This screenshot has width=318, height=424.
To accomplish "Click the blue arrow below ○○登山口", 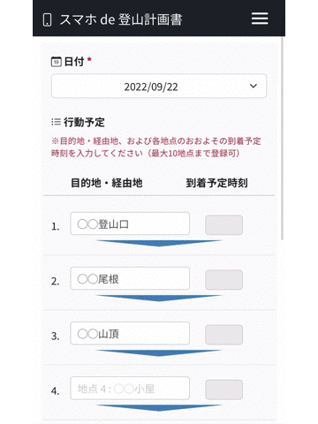I will point(159,243).
